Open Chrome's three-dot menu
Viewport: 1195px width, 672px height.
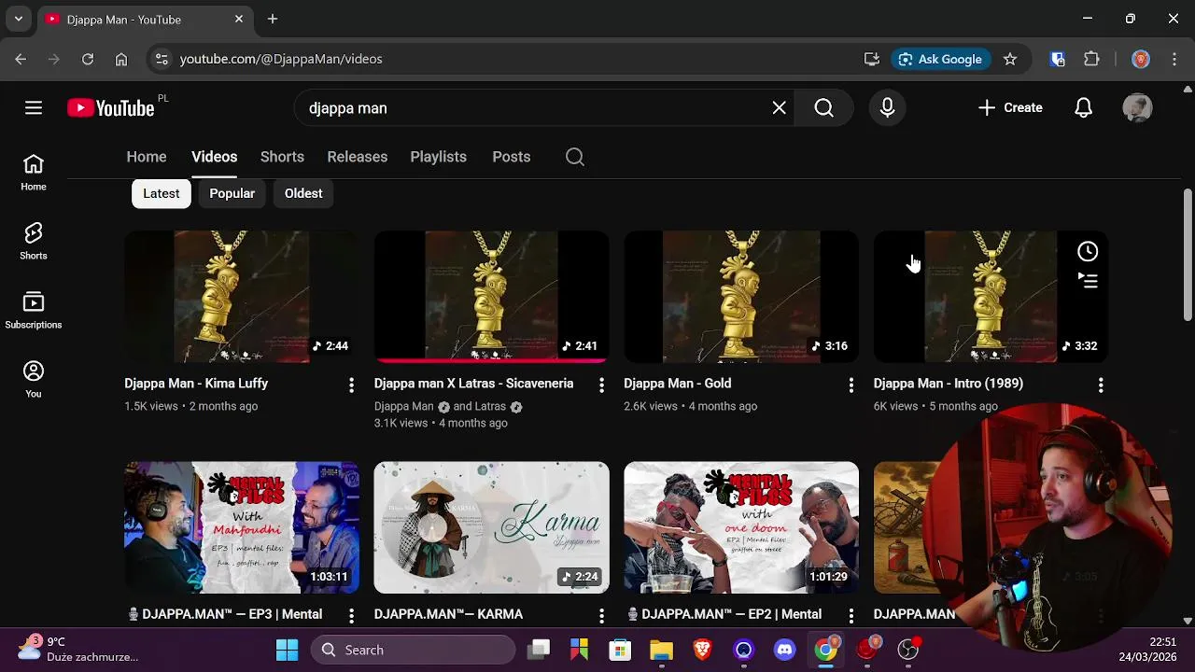[x=1174, y=59]
